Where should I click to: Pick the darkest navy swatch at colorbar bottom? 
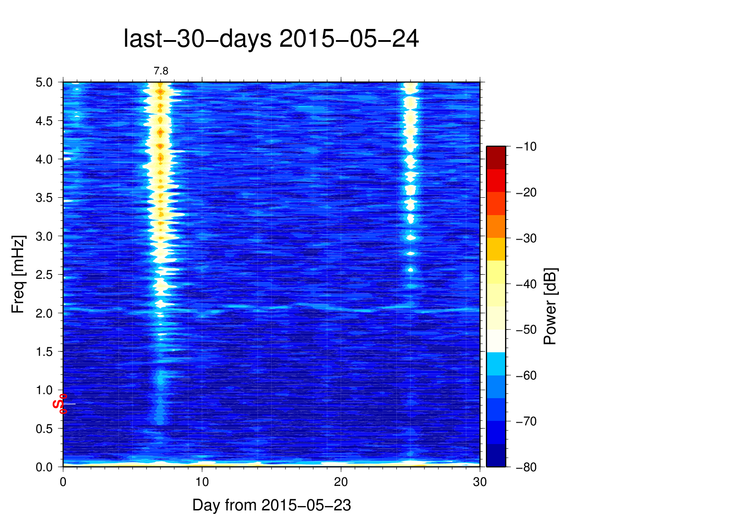pyautogui.click(x=496, y=455)
